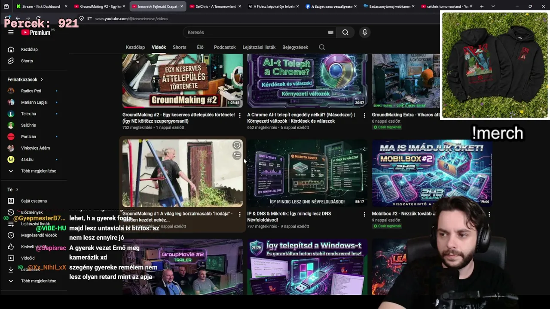
Task: Play the GroupMovie #2 Trailer thumbnail
Action: 183,267
